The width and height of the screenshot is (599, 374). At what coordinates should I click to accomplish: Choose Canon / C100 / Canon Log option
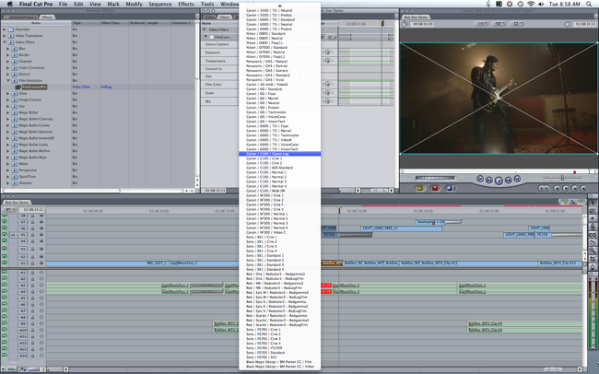coord(279,154)
